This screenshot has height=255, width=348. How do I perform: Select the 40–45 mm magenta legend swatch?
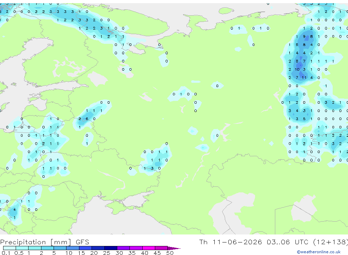149,248
